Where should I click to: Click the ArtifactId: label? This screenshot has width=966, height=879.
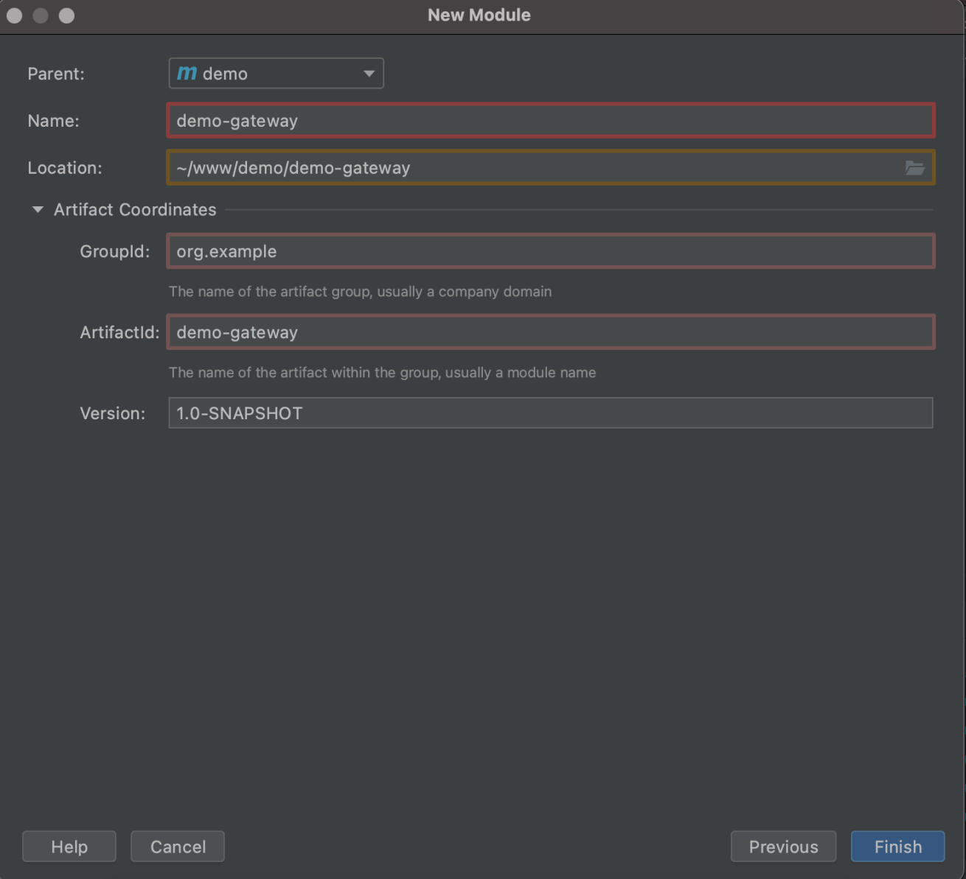point(119,332)
